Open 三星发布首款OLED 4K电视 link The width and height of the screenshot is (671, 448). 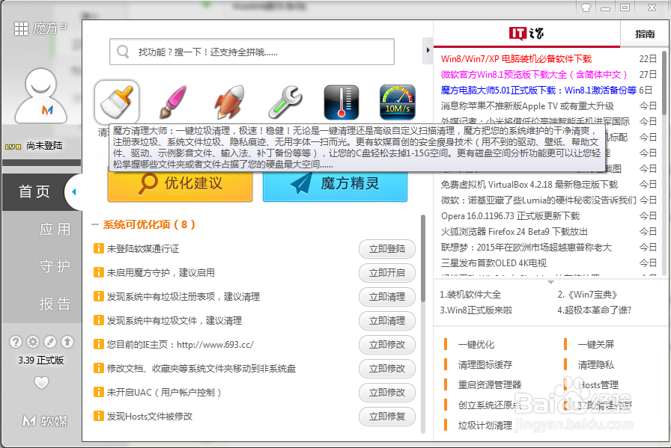coord(494,263)
